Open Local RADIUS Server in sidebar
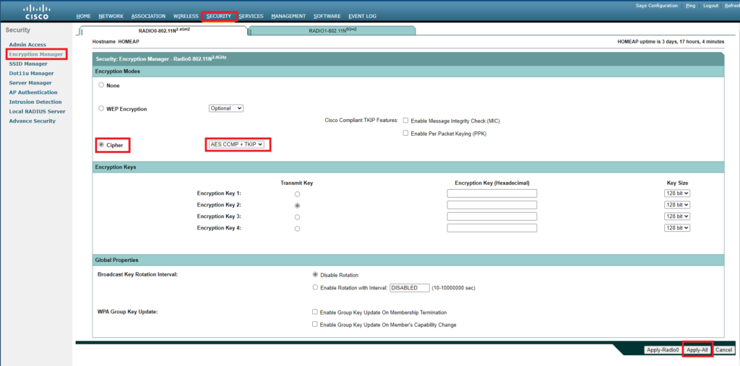 click(38, 111)
